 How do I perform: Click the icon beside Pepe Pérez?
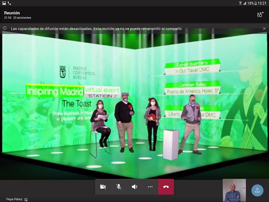click(x=26, y=200)
